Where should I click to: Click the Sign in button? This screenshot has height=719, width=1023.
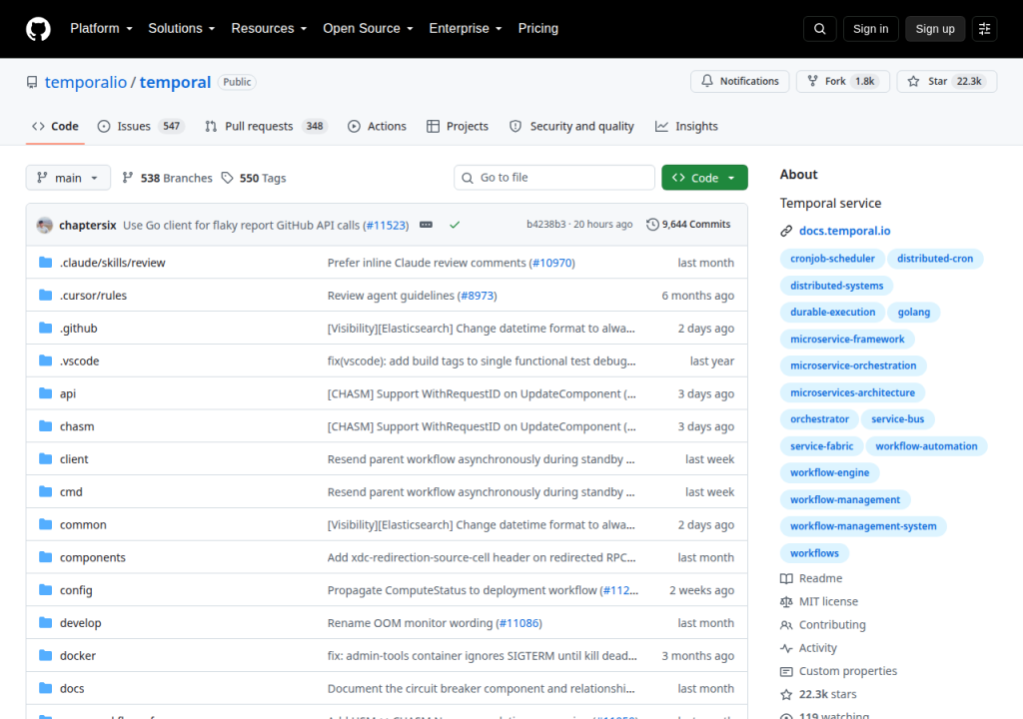click(x=870, y=29)
